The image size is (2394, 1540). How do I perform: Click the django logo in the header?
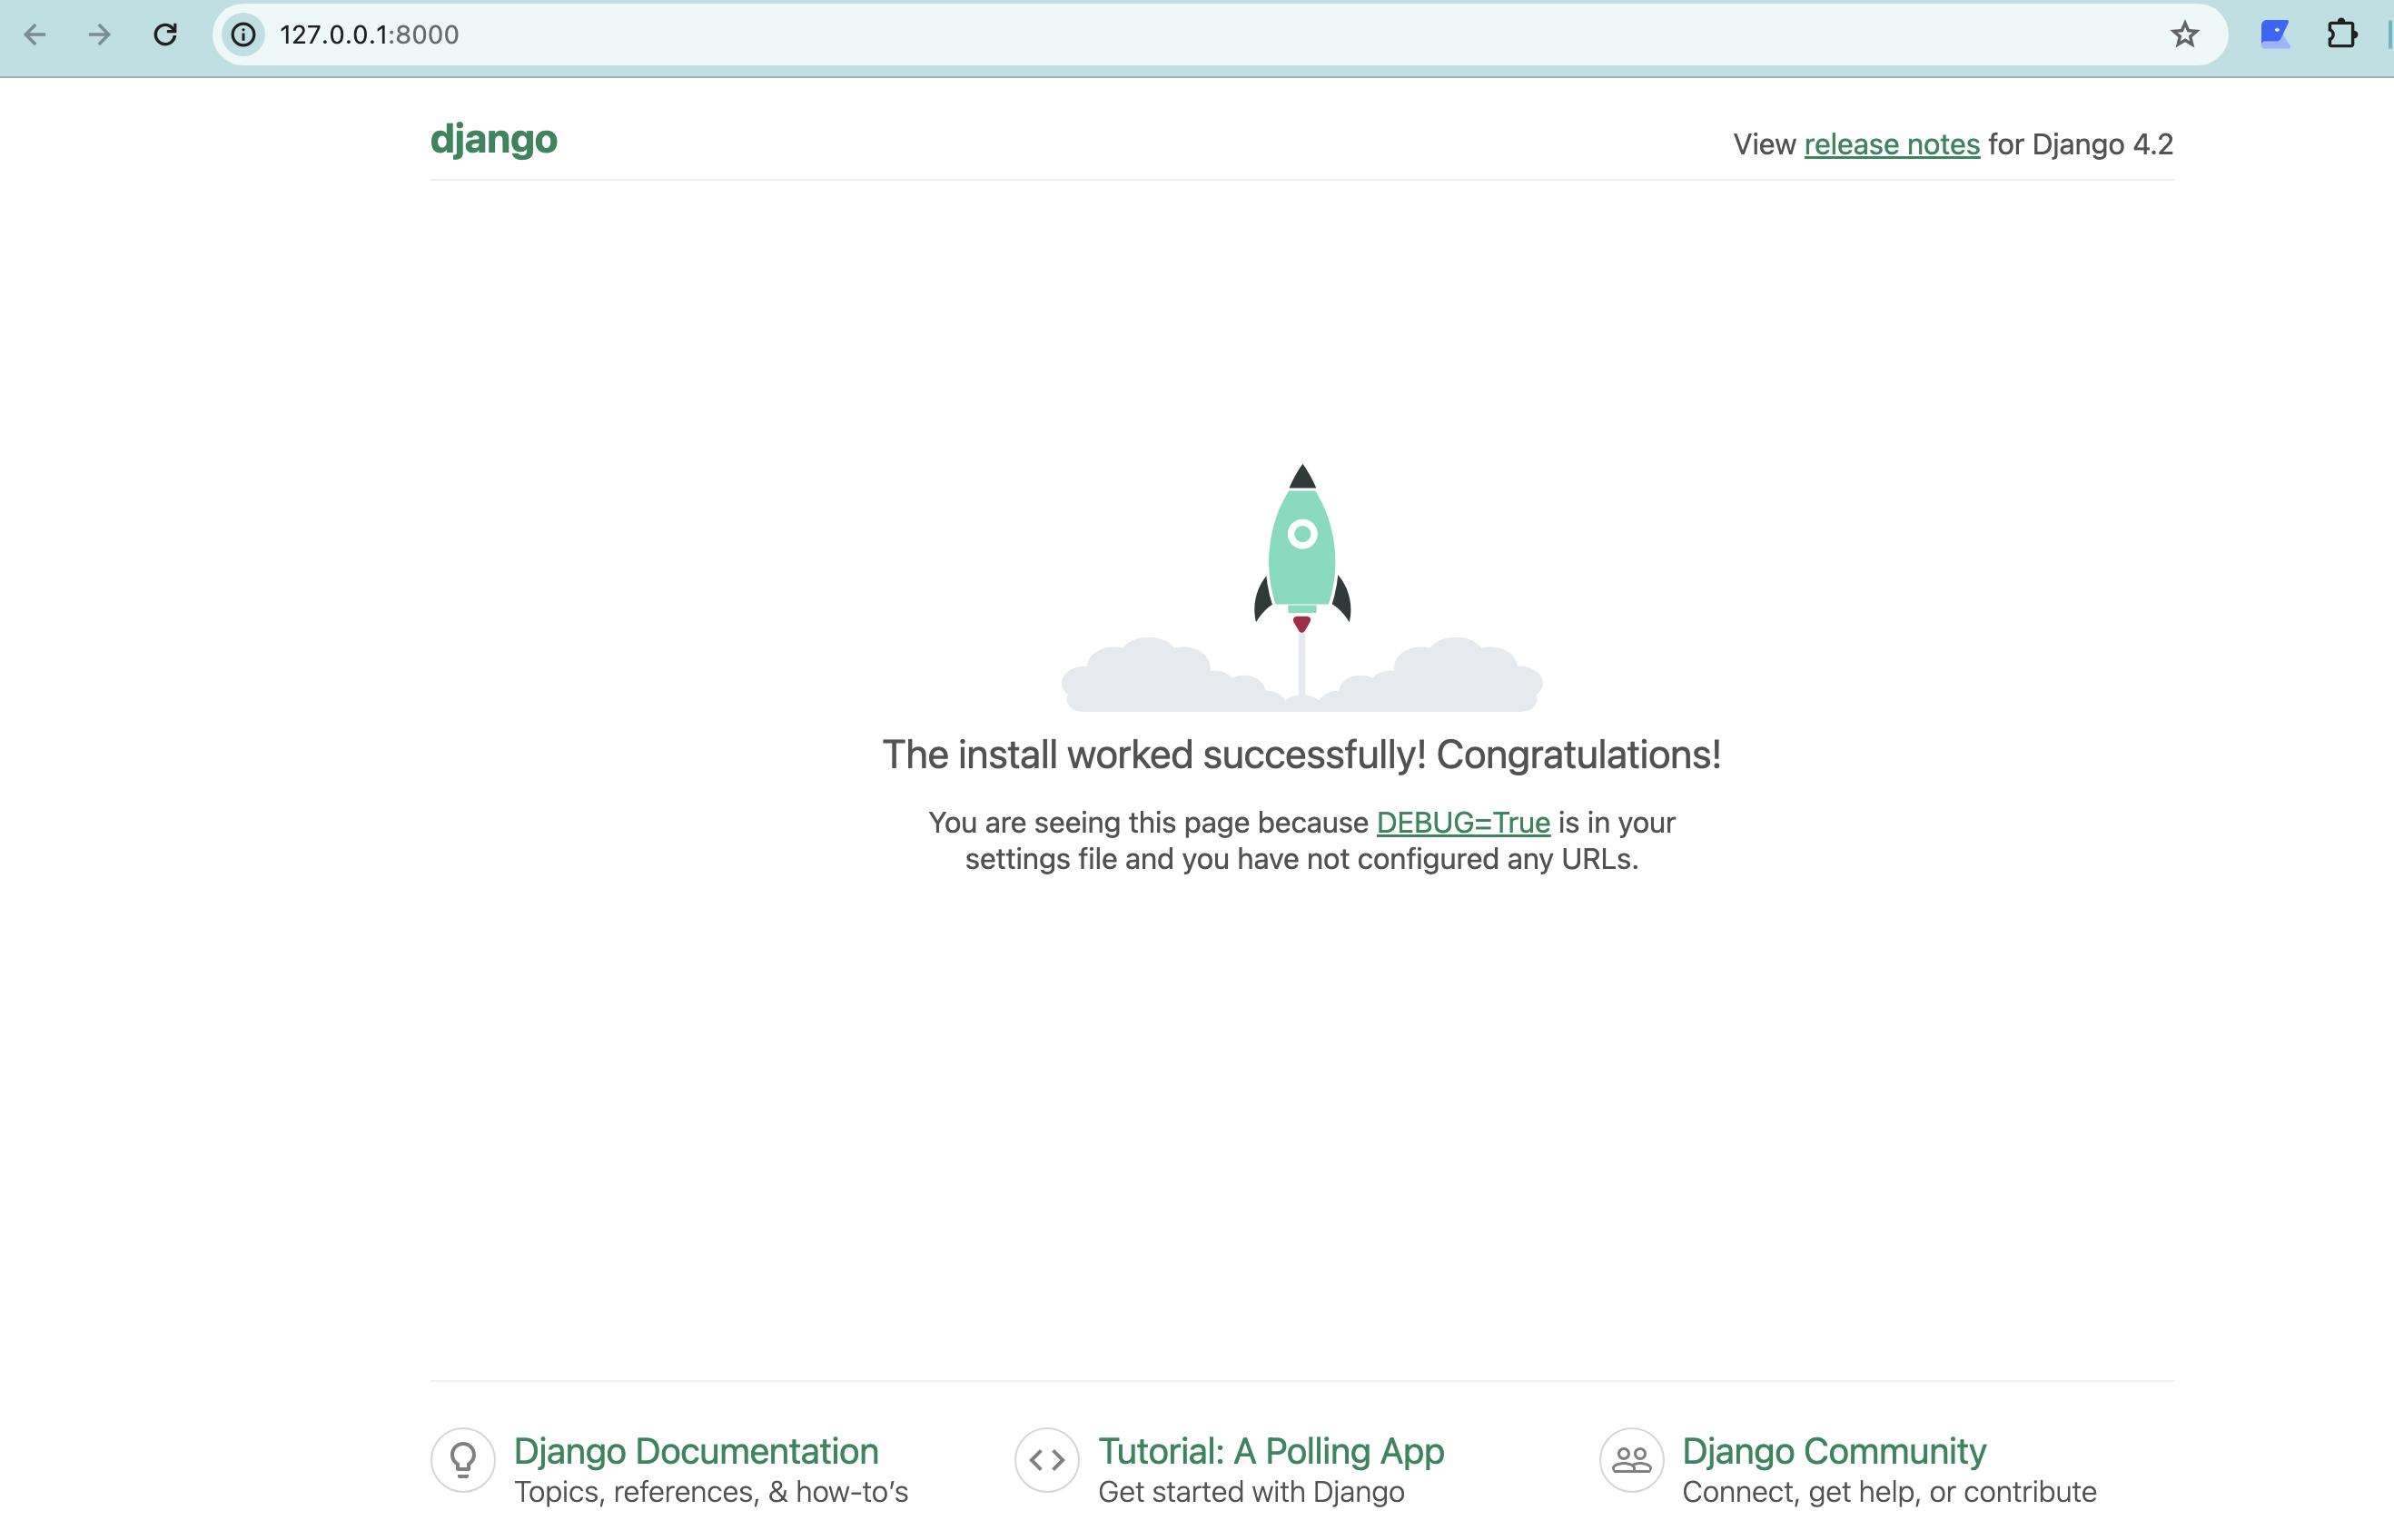(x=493, y=140)
